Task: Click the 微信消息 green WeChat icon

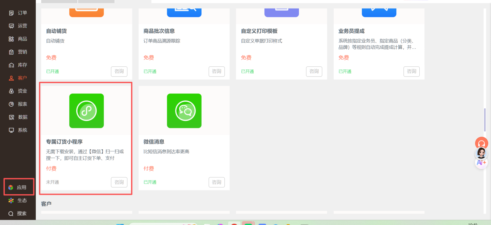Action: [184, 111]
